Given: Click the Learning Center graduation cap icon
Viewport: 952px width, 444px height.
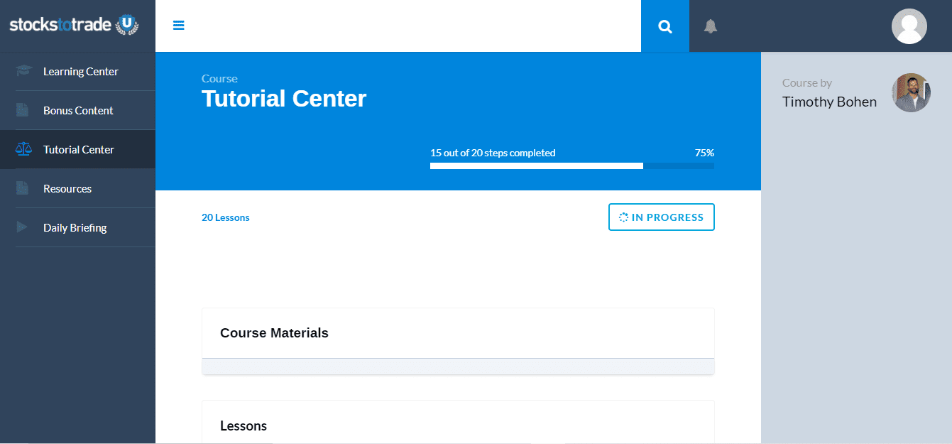Looking at the screenshot, I should 24,71.
